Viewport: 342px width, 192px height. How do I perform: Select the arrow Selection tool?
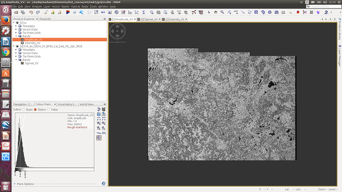pyautogui.click(x=209, y=12)
